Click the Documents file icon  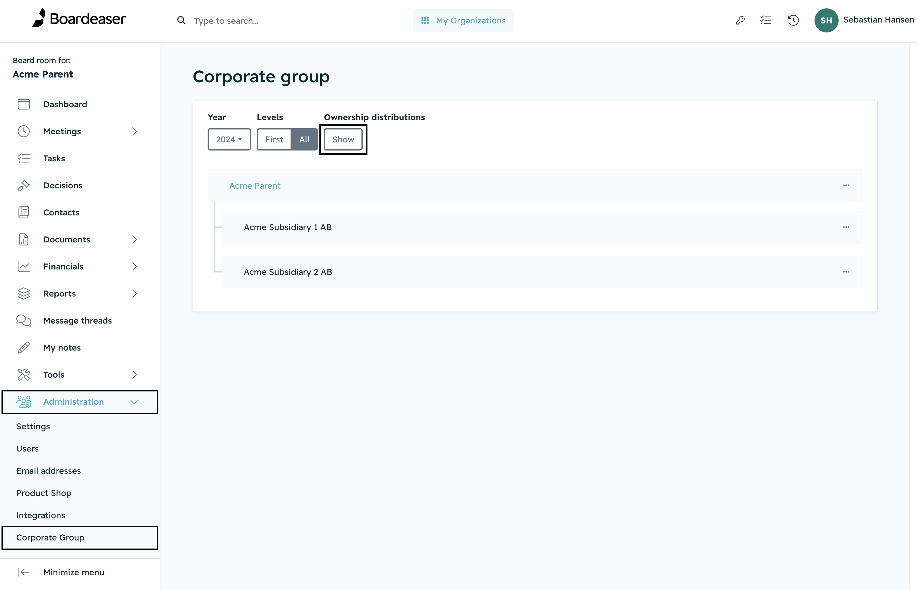click(x=24, y=239)
